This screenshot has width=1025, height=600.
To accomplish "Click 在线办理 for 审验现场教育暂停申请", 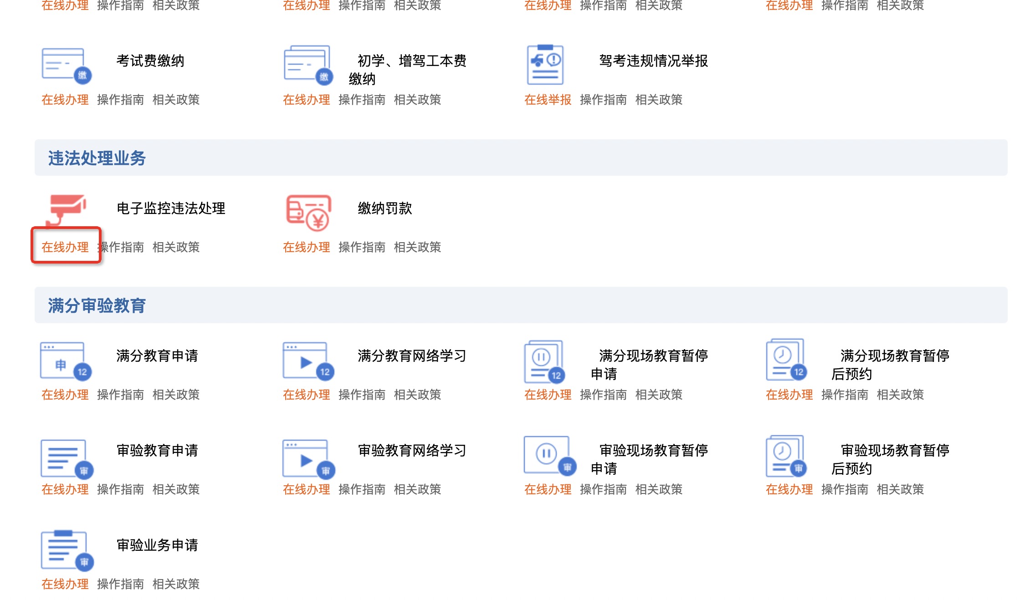I will 548,489.
